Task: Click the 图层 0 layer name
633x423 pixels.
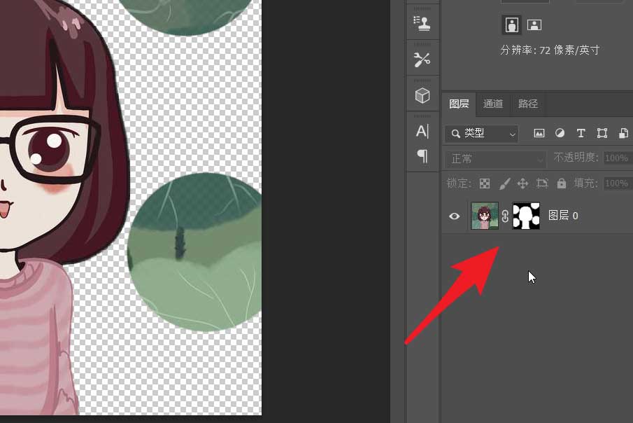Action: (563, 216)
